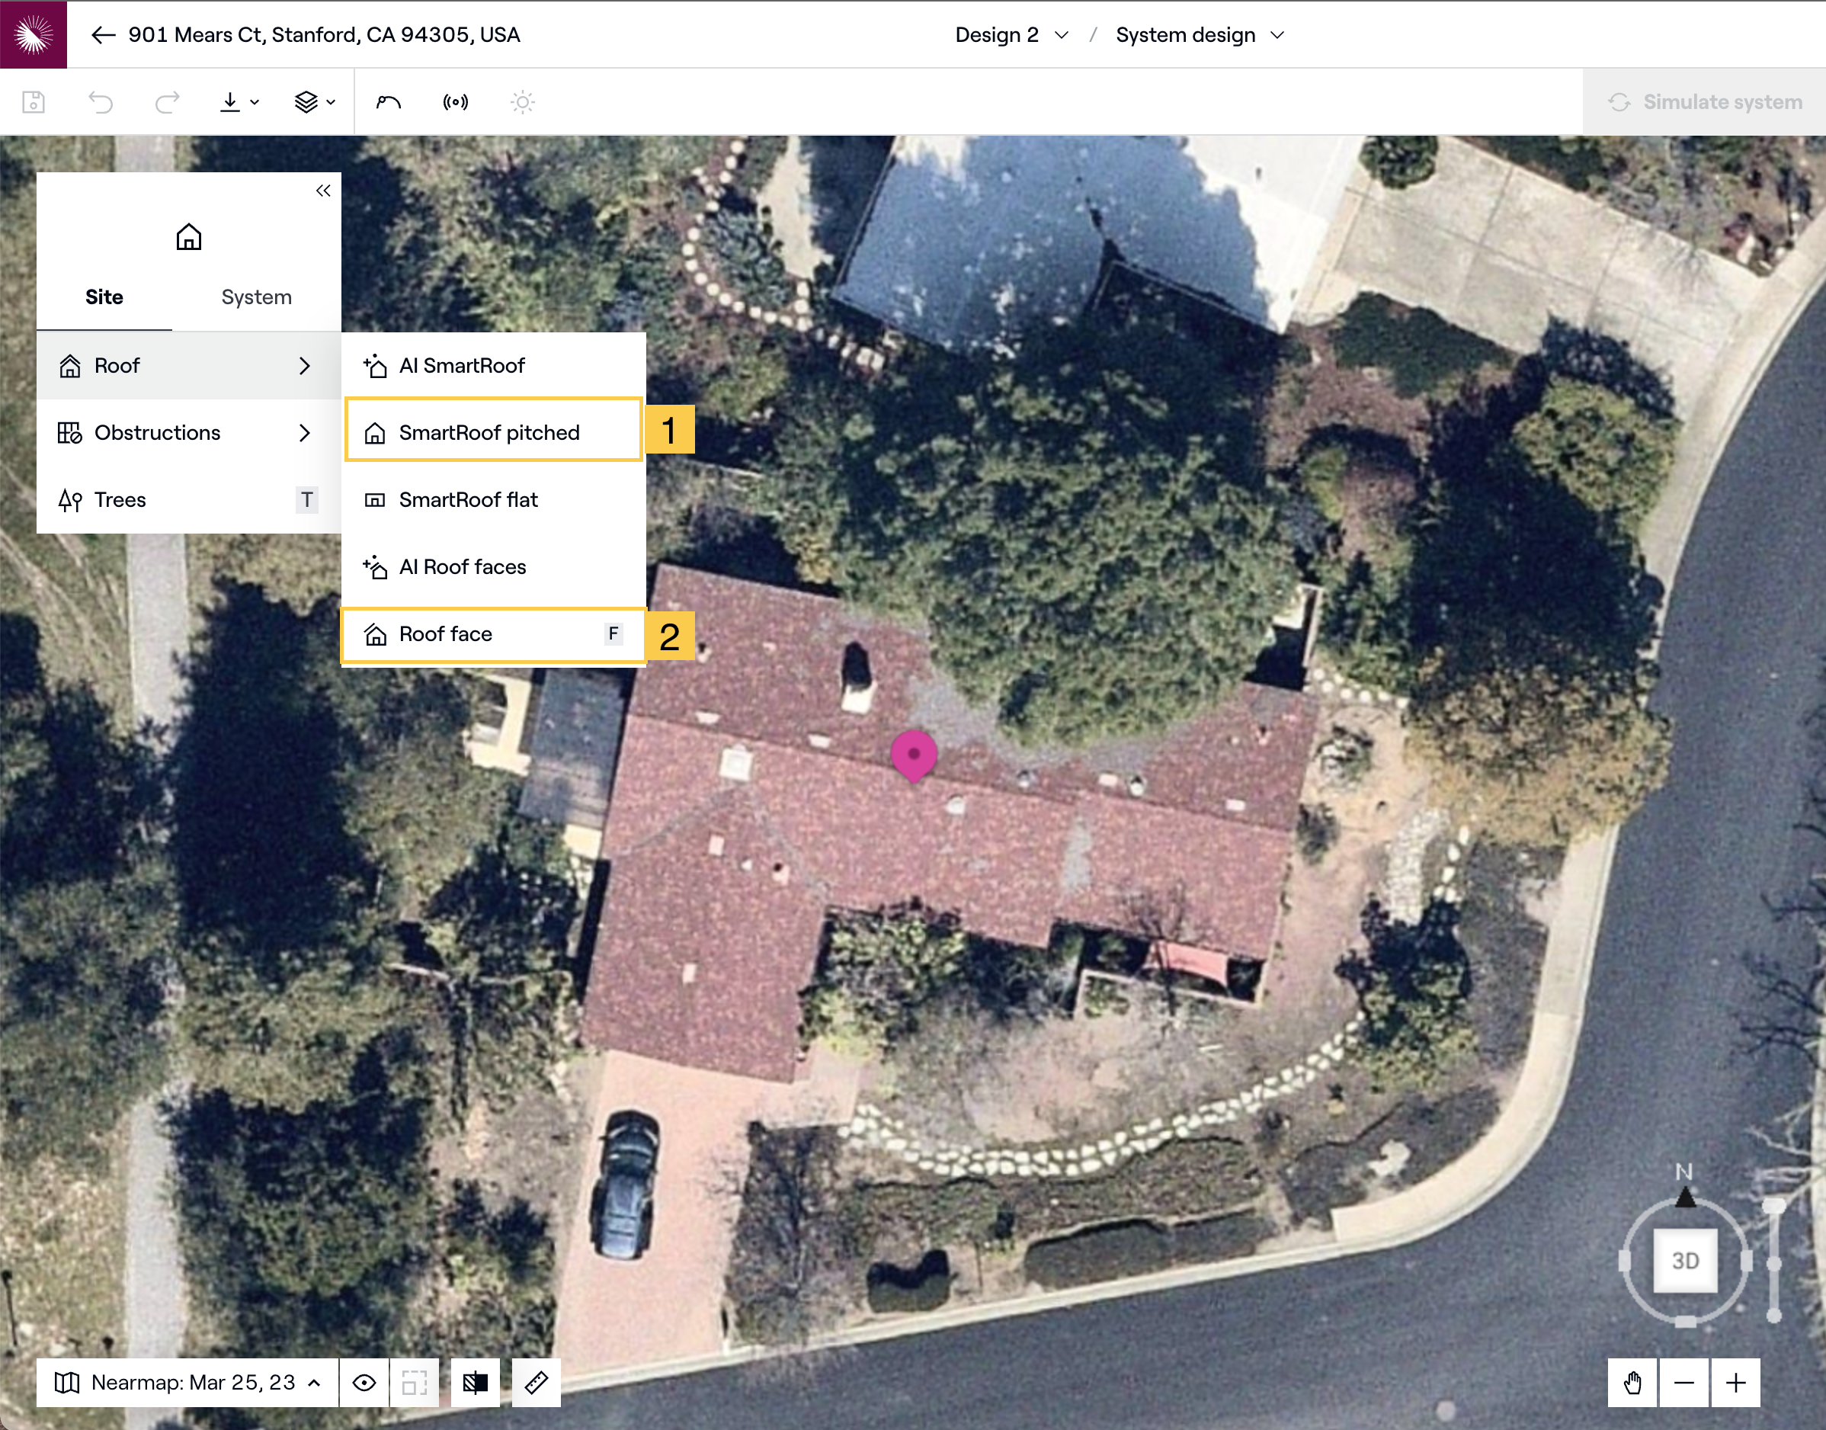Open the layers dropdown in toolbar
Viewport: 1826px width, 1430px height.
click(x=315, y=102)
